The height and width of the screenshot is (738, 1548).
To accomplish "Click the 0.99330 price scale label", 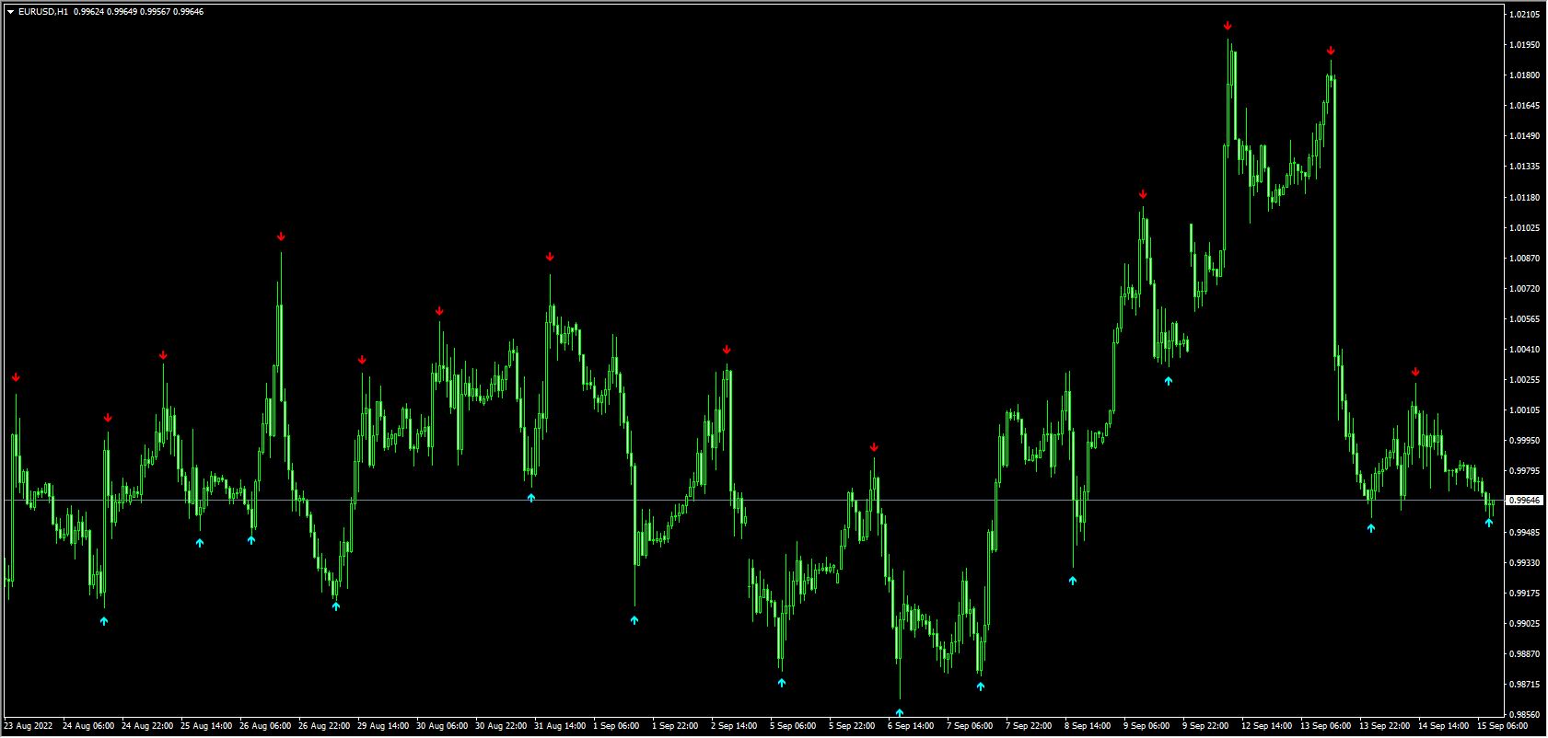I will point(1525,563).
